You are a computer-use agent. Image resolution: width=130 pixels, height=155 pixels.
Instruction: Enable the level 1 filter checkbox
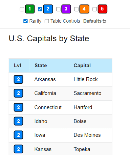(x=22, y=9)
